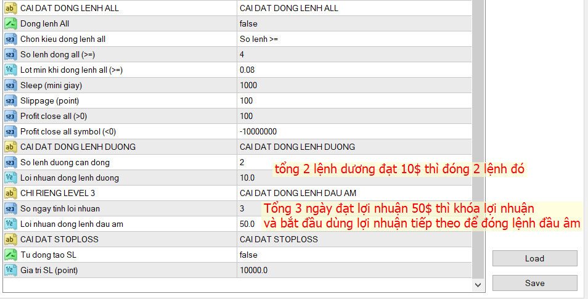Select the So lenh duong can dong label
This screenshot has height=299, width=588.
pos(65,162)
